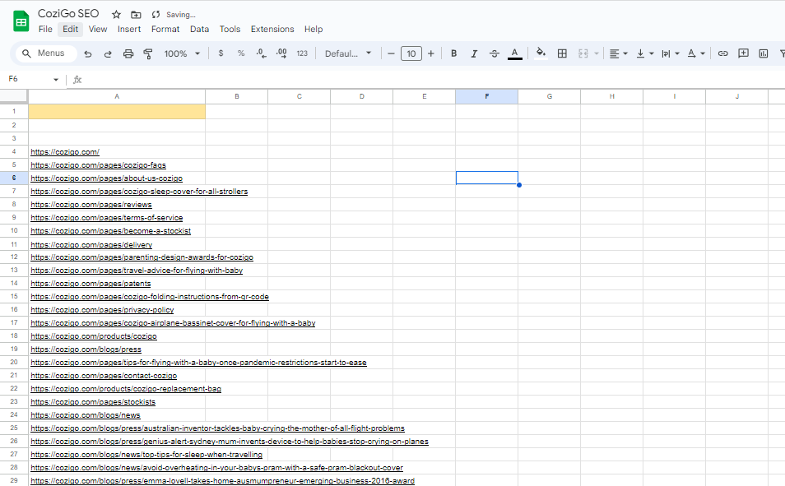Expand the horizontal align options
This screenshot has width=785, height=486.
point(624,53)
